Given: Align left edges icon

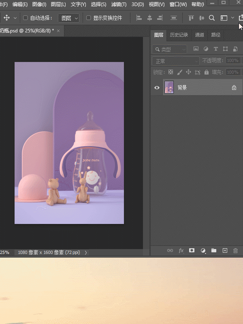Looking at the screenshot, I should (x=139, y=18).
